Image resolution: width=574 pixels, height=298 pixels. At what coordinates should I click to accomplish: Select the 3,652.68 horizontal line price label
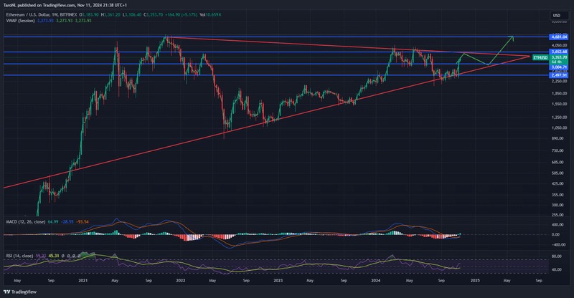[559, 52]
